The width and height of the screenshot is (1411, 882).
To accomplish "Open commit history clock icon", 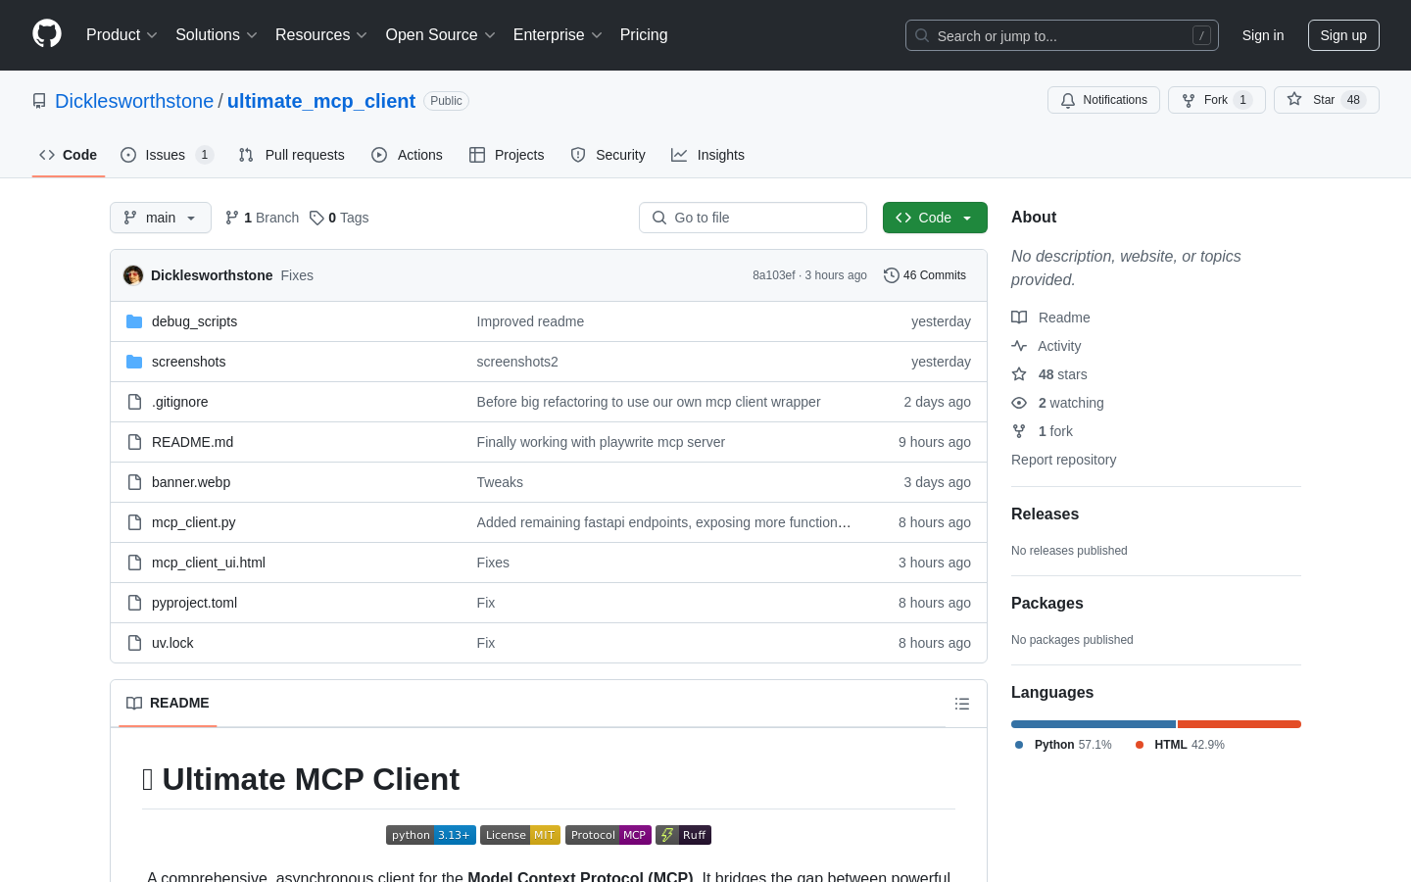I will [891, 275].
